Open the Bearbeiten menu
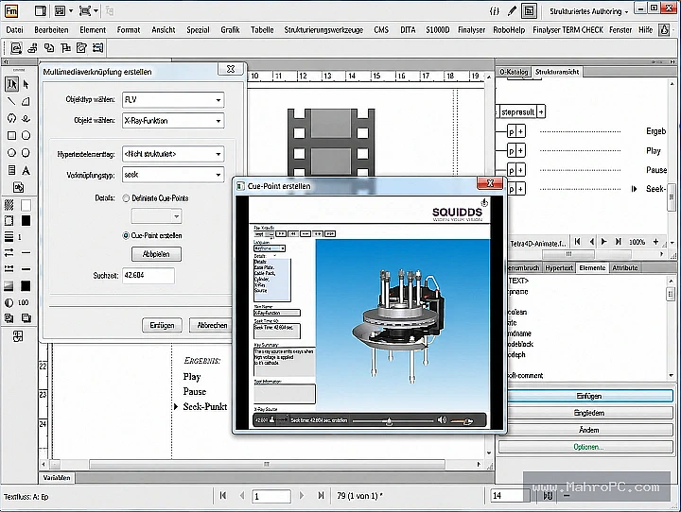This screenshot has width=681, height=512. pos(51,30)
